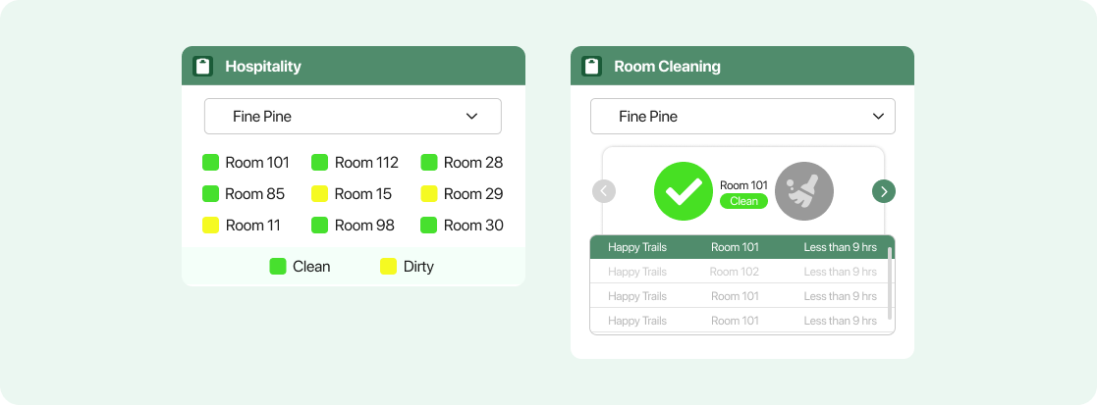The width and height of the screenshot is (1097, 405).
Task: Go to next room with right arrow
Action: click(x=884, y=191)
